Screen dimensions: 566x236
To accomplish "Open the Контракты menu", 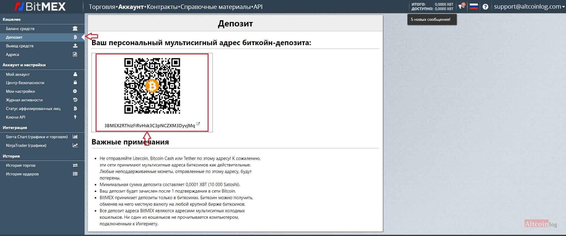I will point(162,7).
